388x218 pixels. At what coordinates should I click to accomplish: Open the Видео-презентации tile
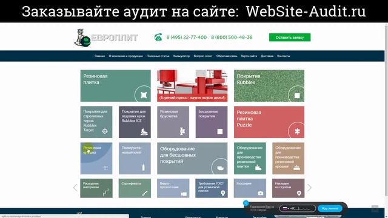coord(173,188)
